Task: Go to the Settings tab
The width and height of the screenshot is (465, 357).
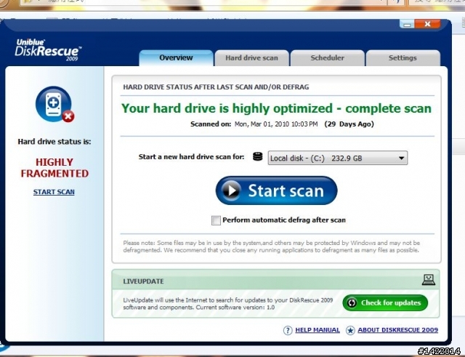Action: click(403, 58)
